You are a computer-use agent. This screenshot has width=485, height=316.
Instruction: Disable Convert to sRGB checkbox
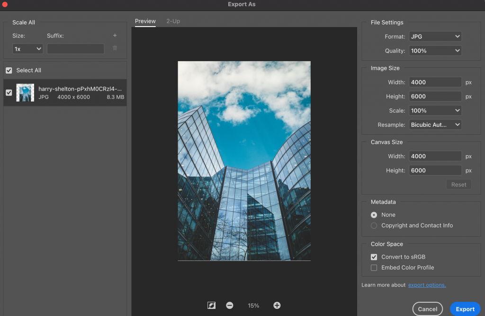click(x=374, y=257)
